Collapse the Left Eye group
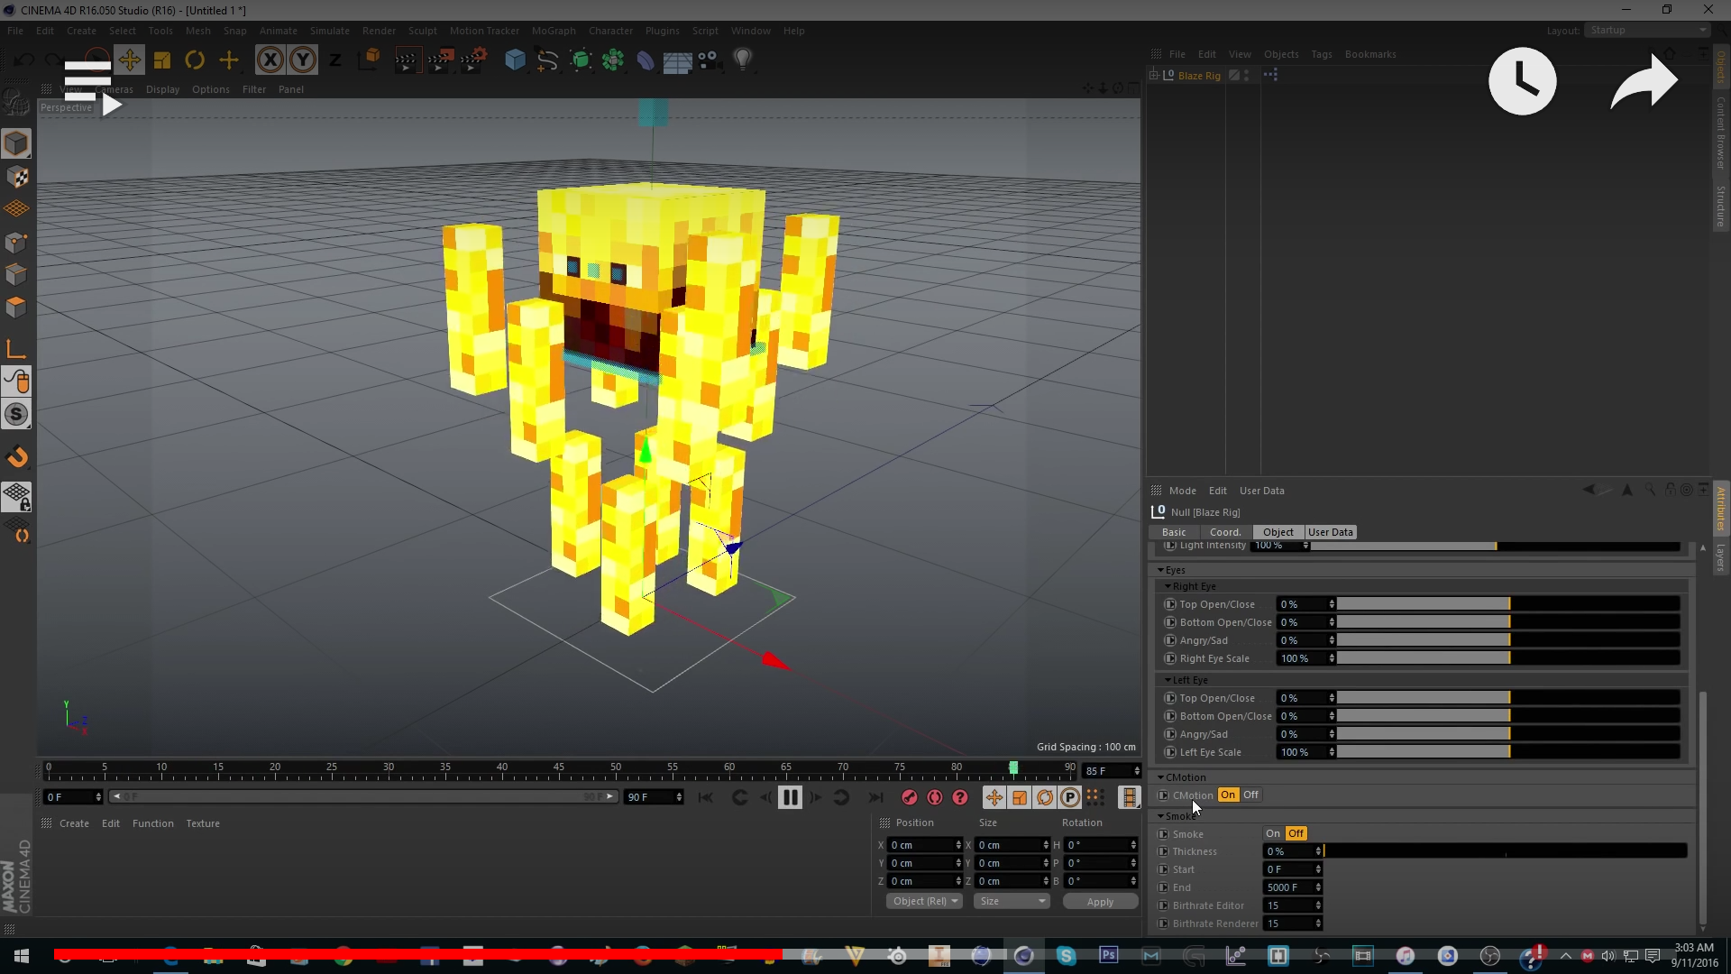 1168,680
